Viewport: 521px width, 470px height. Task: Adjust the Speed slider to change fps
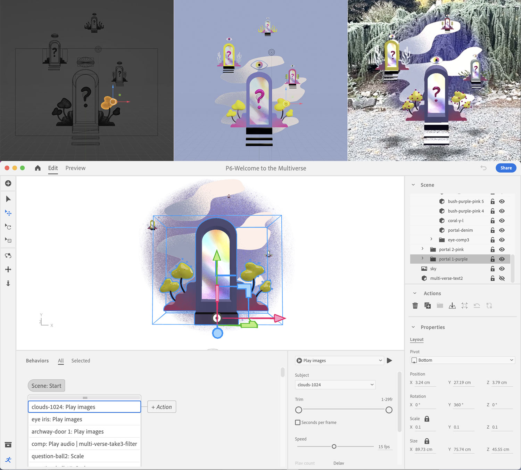(334, 446)
